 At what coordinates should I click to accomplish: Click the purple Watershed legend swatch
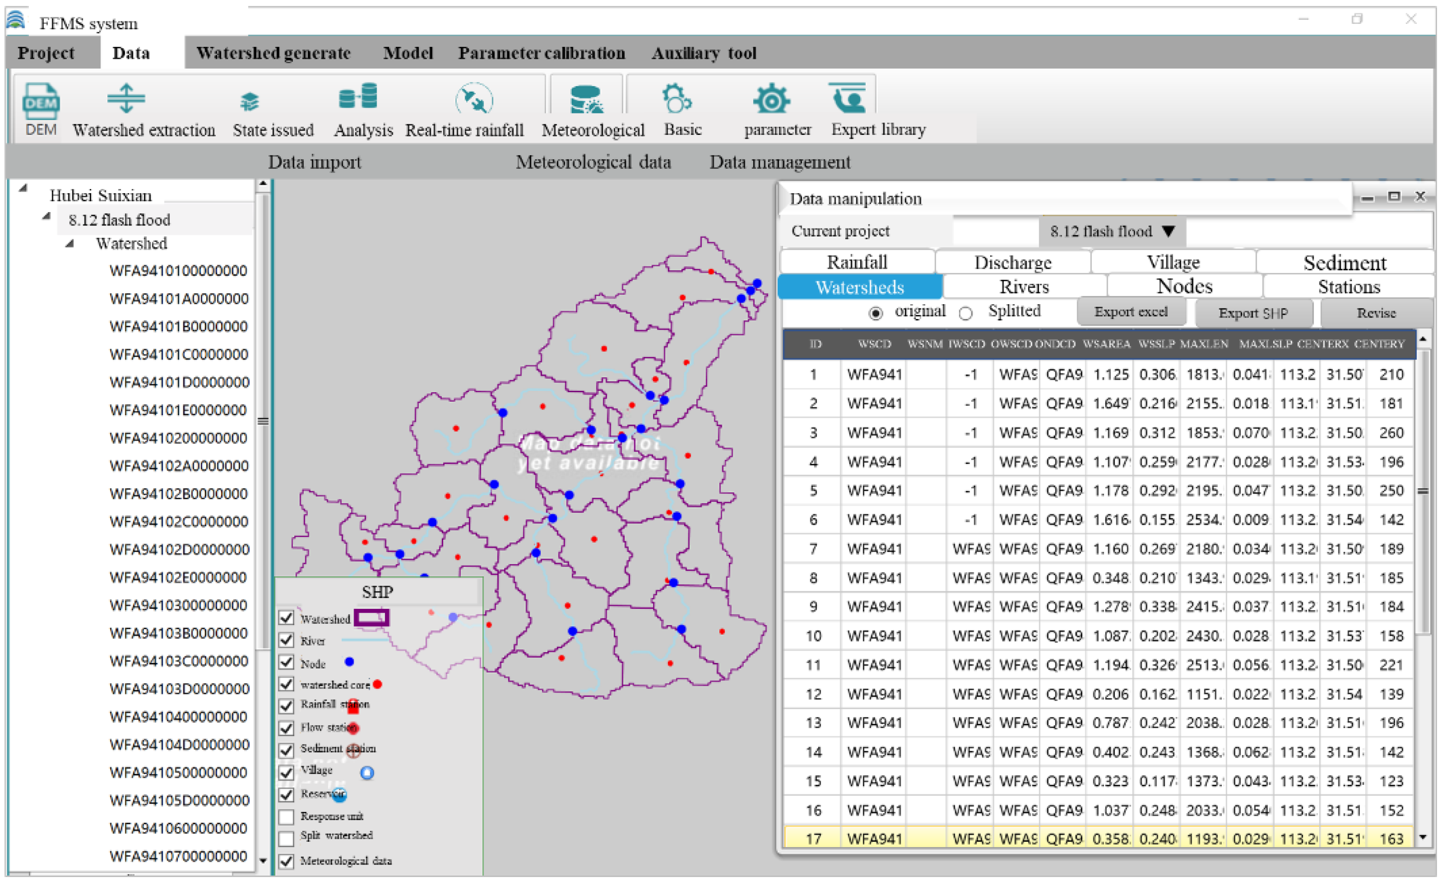371,618
